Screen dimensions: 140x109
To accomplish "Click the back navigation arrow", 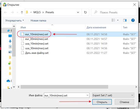I will point(6,12).
